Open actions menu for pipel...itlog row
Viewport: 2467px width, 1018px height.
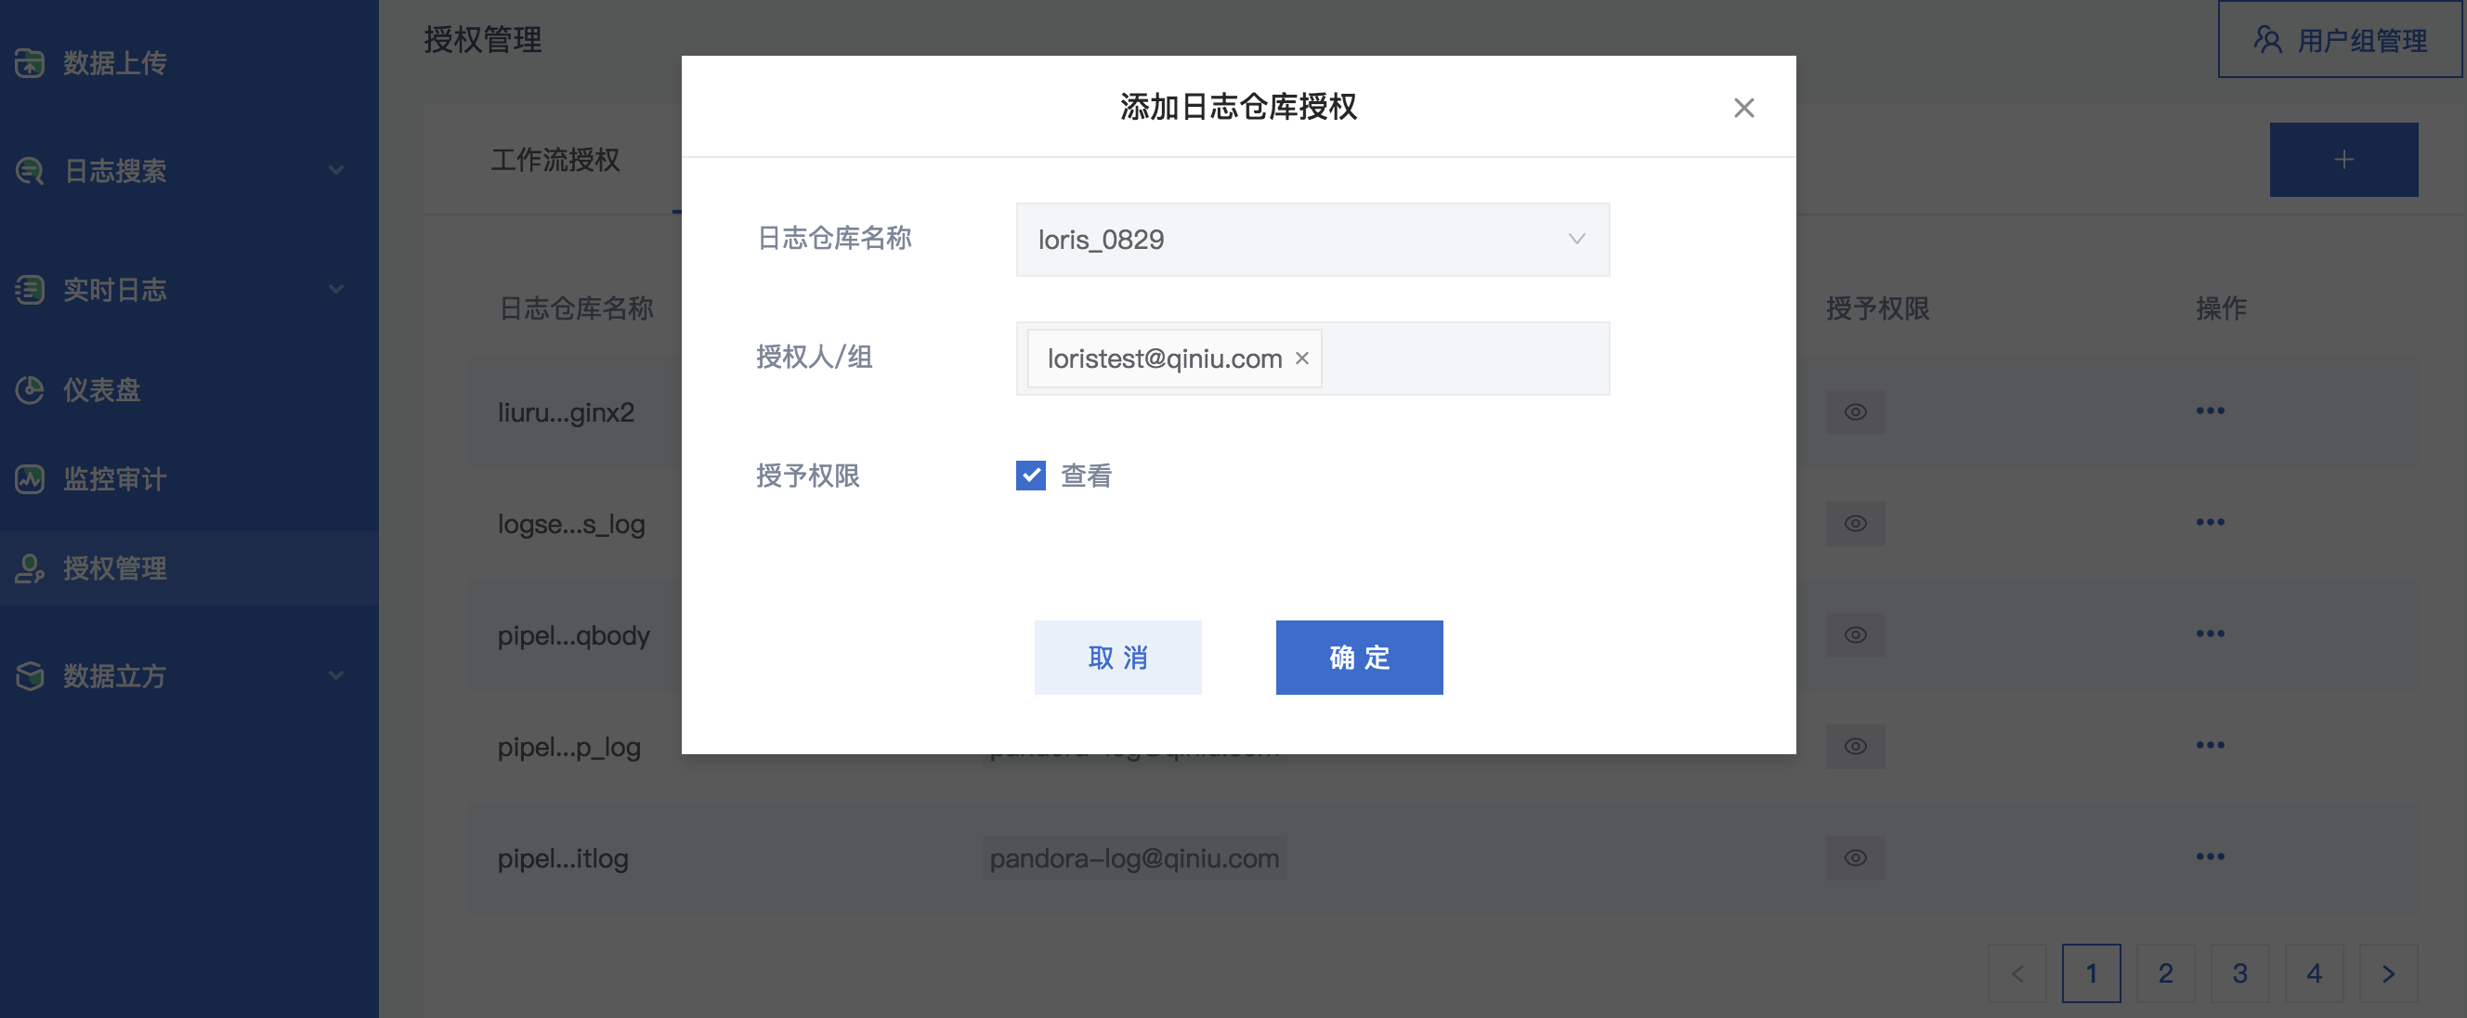(2211, 856)
